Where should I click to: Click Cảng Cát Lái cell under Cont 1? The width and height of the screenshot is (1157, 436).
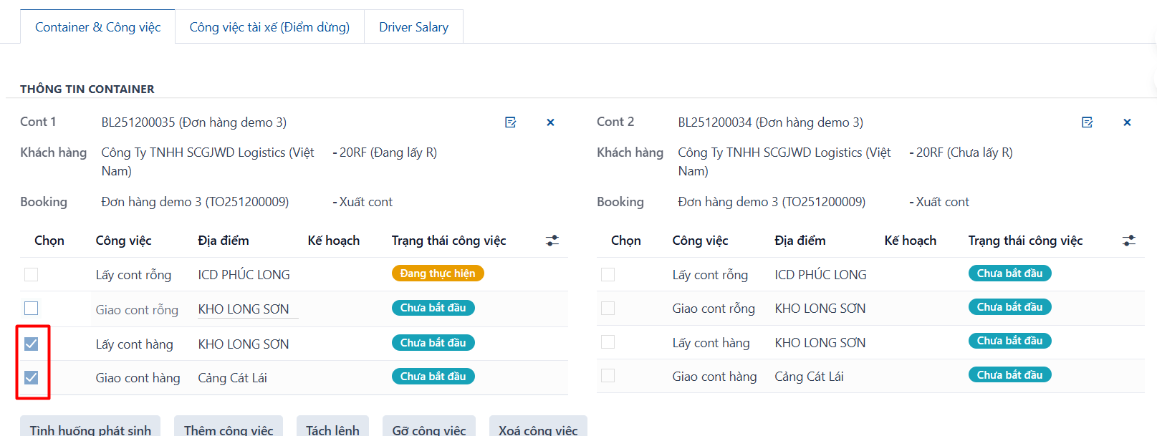point(233,378)
